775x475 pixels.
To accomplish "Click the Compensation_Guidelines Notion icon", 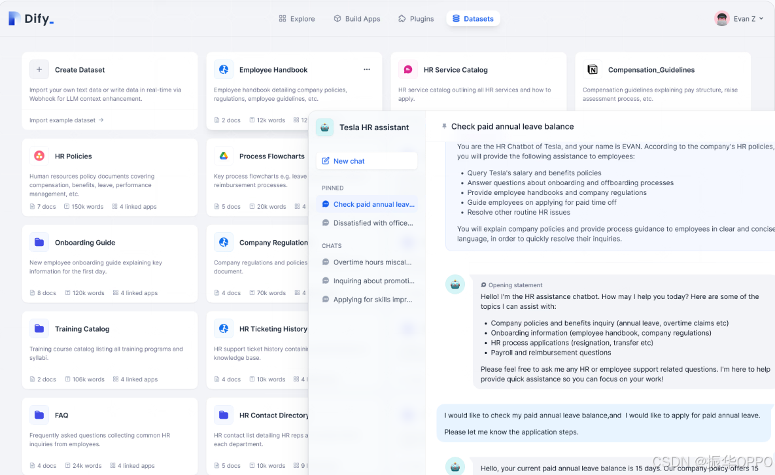I will (592, 70).
